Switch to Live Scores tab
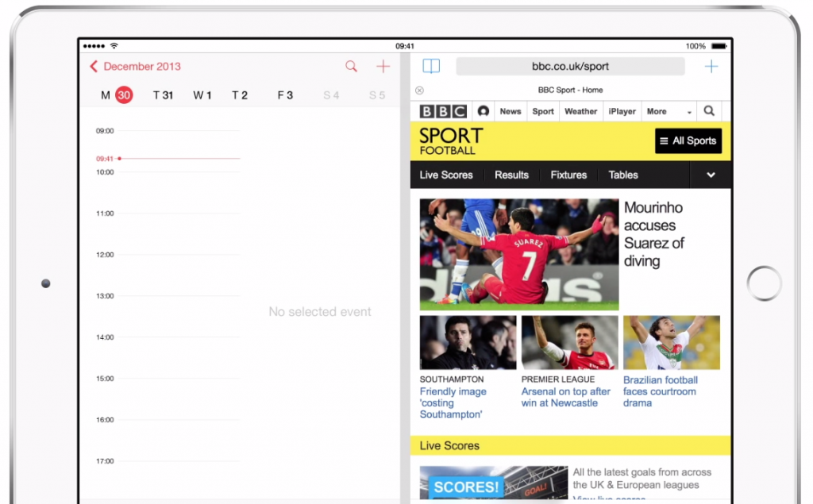The image size is (813, 504). (446, 175)
